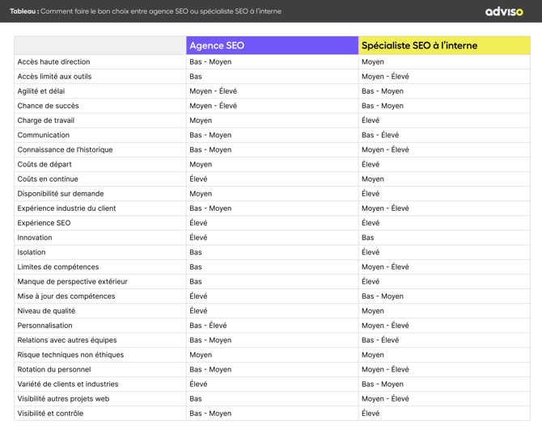Click Spécialiste value for 'Risque techniques non éthiques'
The width and height of the screenshot is (542, 433).
coord(373,355)
